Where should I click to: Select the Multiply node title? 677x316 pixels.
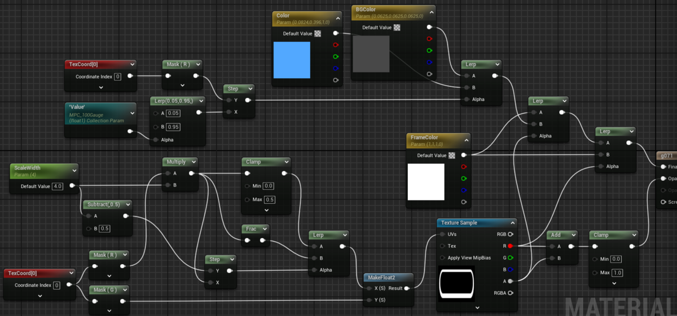pos(175,162)
